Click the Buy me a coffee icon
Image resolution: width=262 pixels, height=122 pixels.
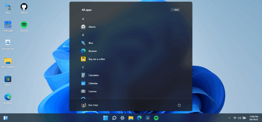[x=83, y=59]
